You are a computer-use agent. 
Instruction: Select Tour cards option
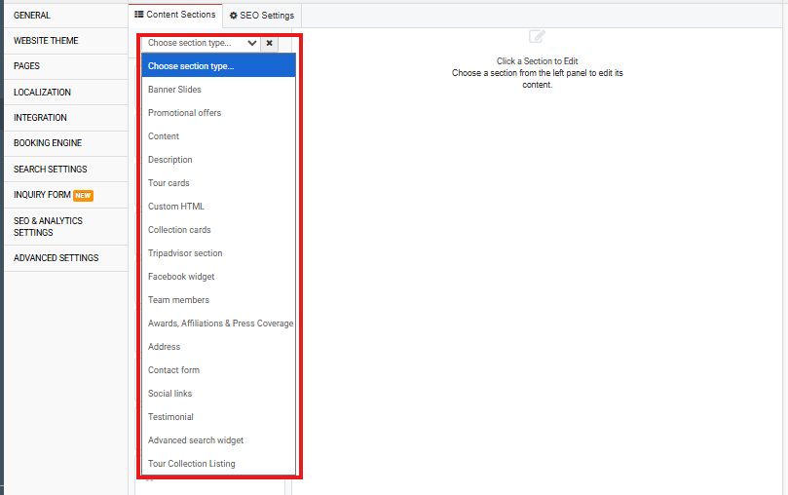click(169, 183)
